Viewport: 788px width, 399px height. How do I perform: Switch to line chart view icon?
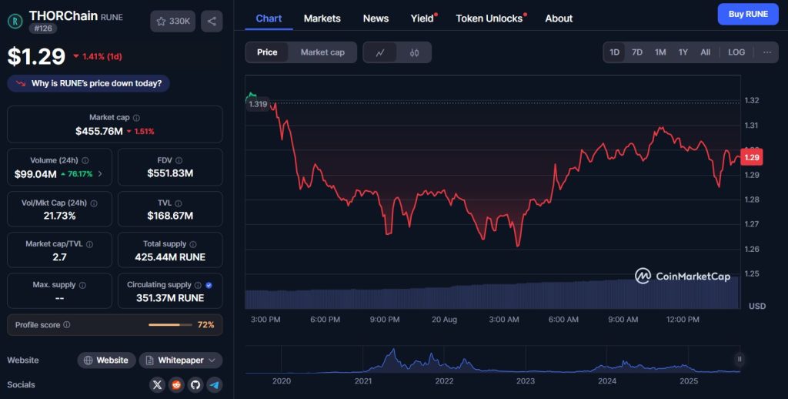pyautogui.click(x=380, y=52)
